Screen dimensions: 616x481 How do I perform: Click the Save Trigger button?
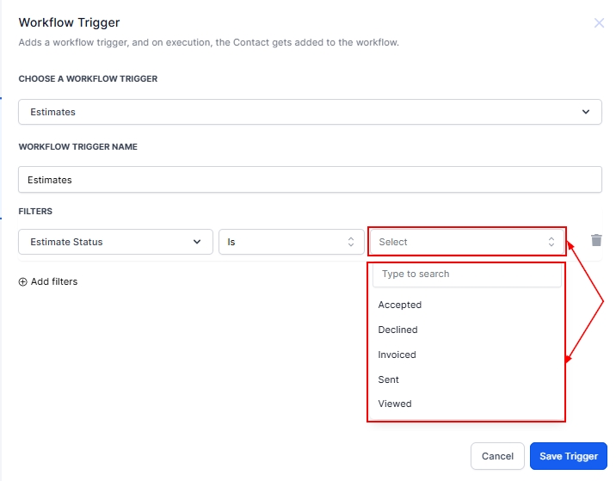(x=568, y=456)
